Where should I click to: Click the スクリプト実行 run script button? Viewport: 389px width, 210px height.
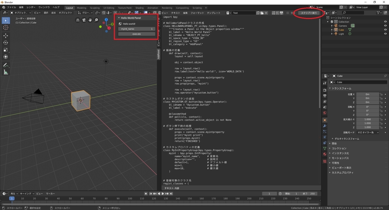[x=309, y=13]
